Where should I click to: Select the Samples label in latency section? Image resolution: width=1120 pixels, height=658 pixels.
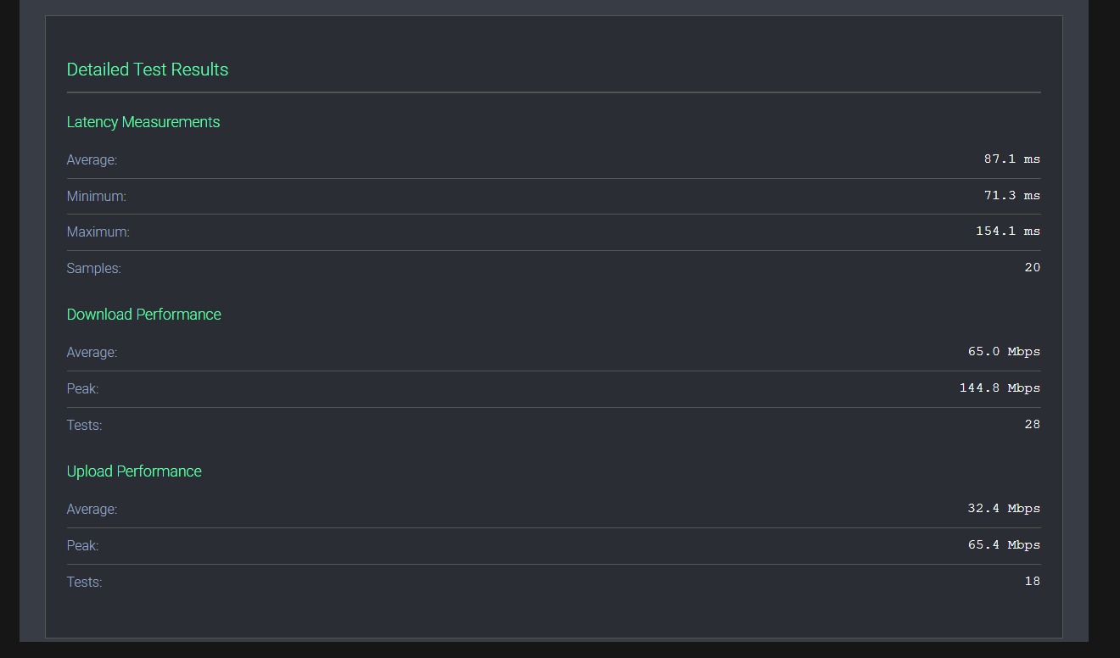[x=94, y=269]
